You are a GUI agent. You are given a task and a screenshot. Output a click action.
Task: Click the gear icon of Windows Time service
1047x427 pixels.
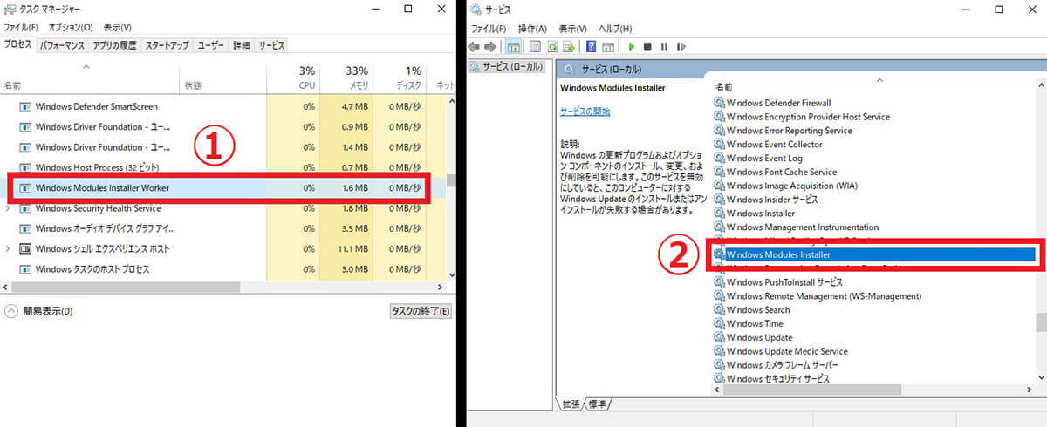pyautogui.click(x=719, y=324)
